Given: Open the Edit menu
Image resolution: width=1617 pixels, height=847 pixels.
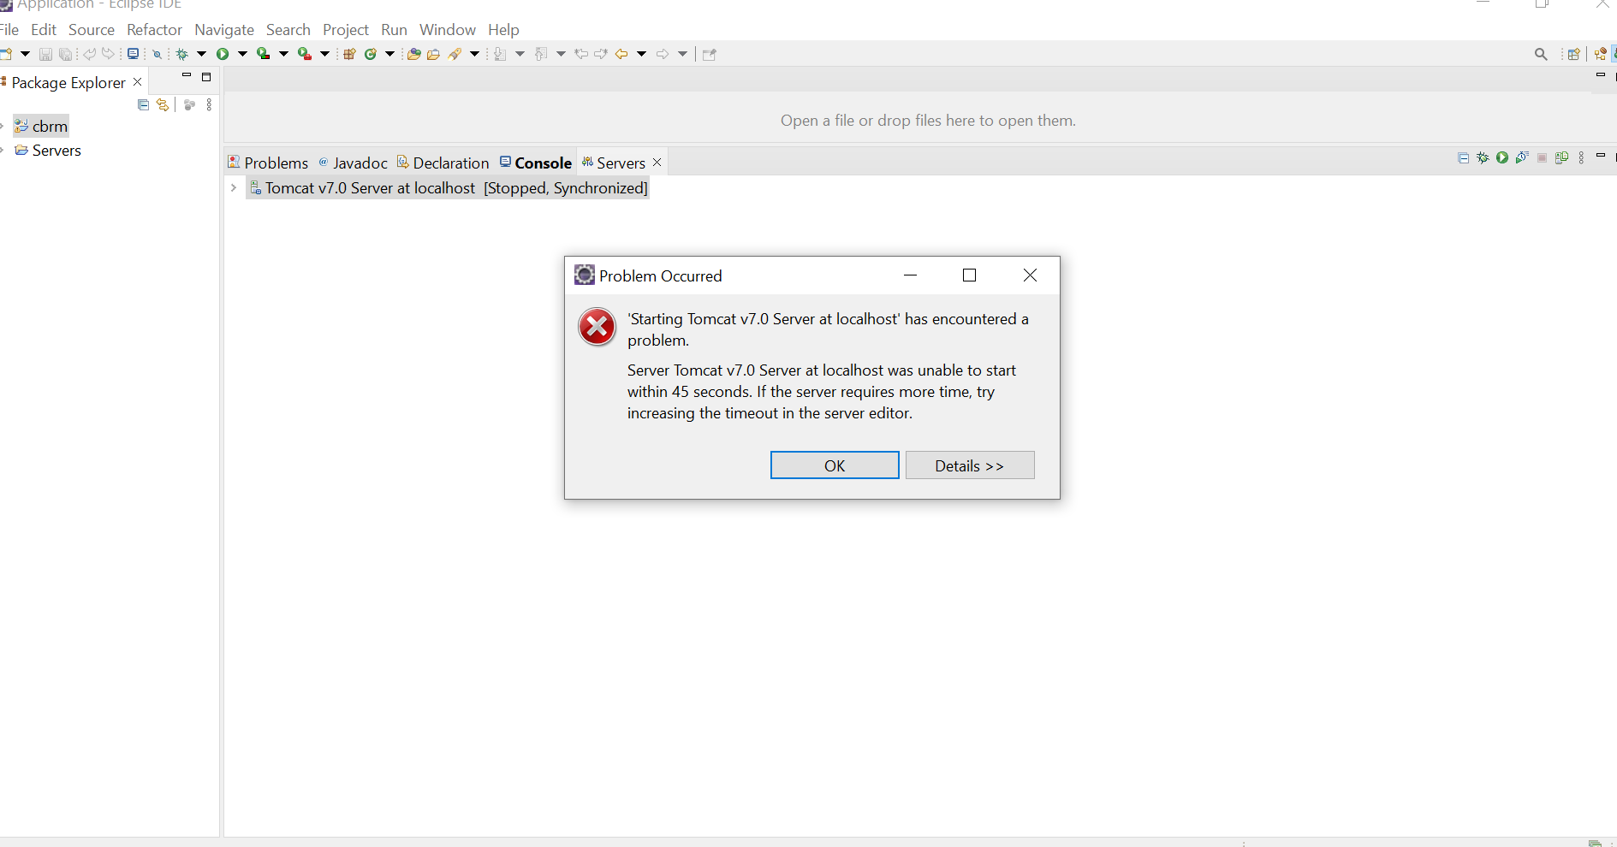Looking at the screenshot, I should pyautogui.click(x=44, y=30).
